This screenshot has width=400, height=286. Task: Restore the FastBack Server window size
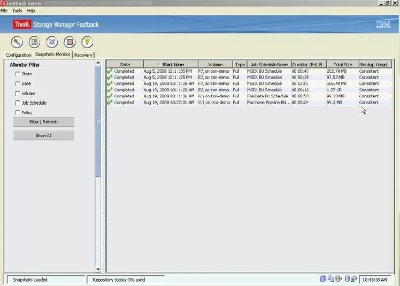tap(388, 3)
